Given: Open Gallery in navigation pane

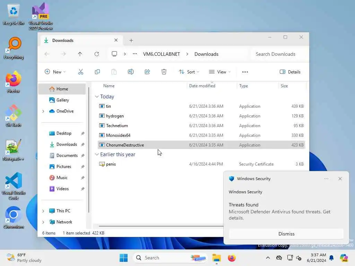Looking at the screenshot, I should point(62,100).
